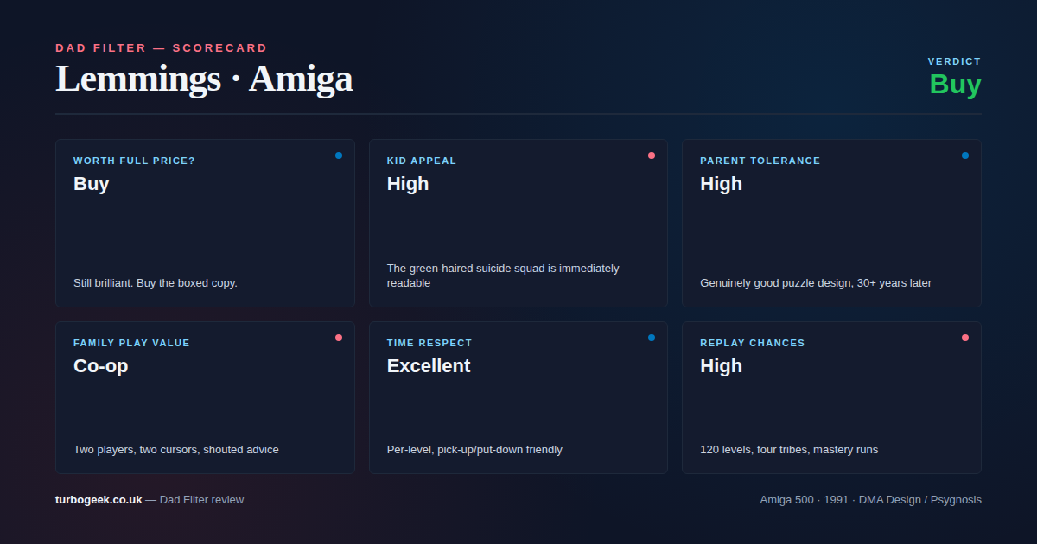Click the Dad Filter — Scorecard label
Viewport: 1037px width, 544px height.
click(x=162, y=48)
